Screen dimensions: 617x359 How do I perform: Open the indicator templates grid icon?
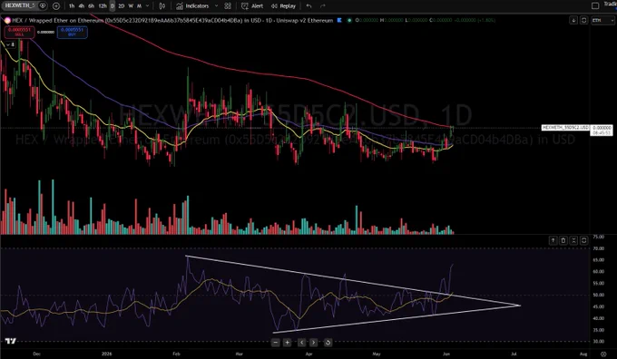[228, 6]
